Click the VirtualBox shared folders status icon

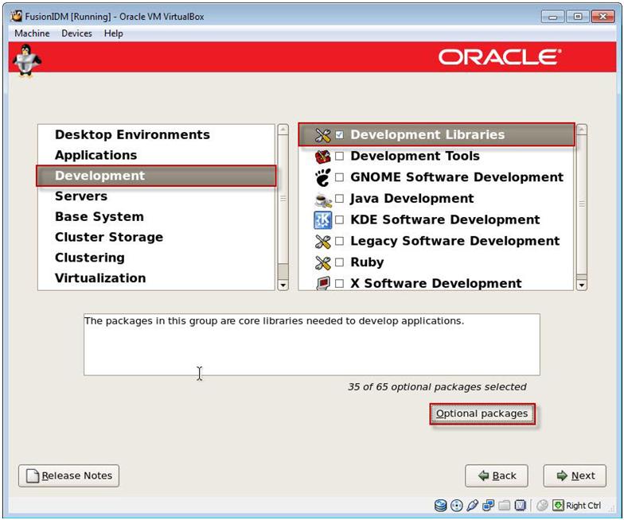[505, 506]
